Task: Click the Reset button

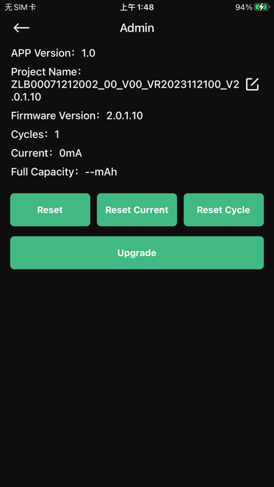Action: [x=50, y=210]
